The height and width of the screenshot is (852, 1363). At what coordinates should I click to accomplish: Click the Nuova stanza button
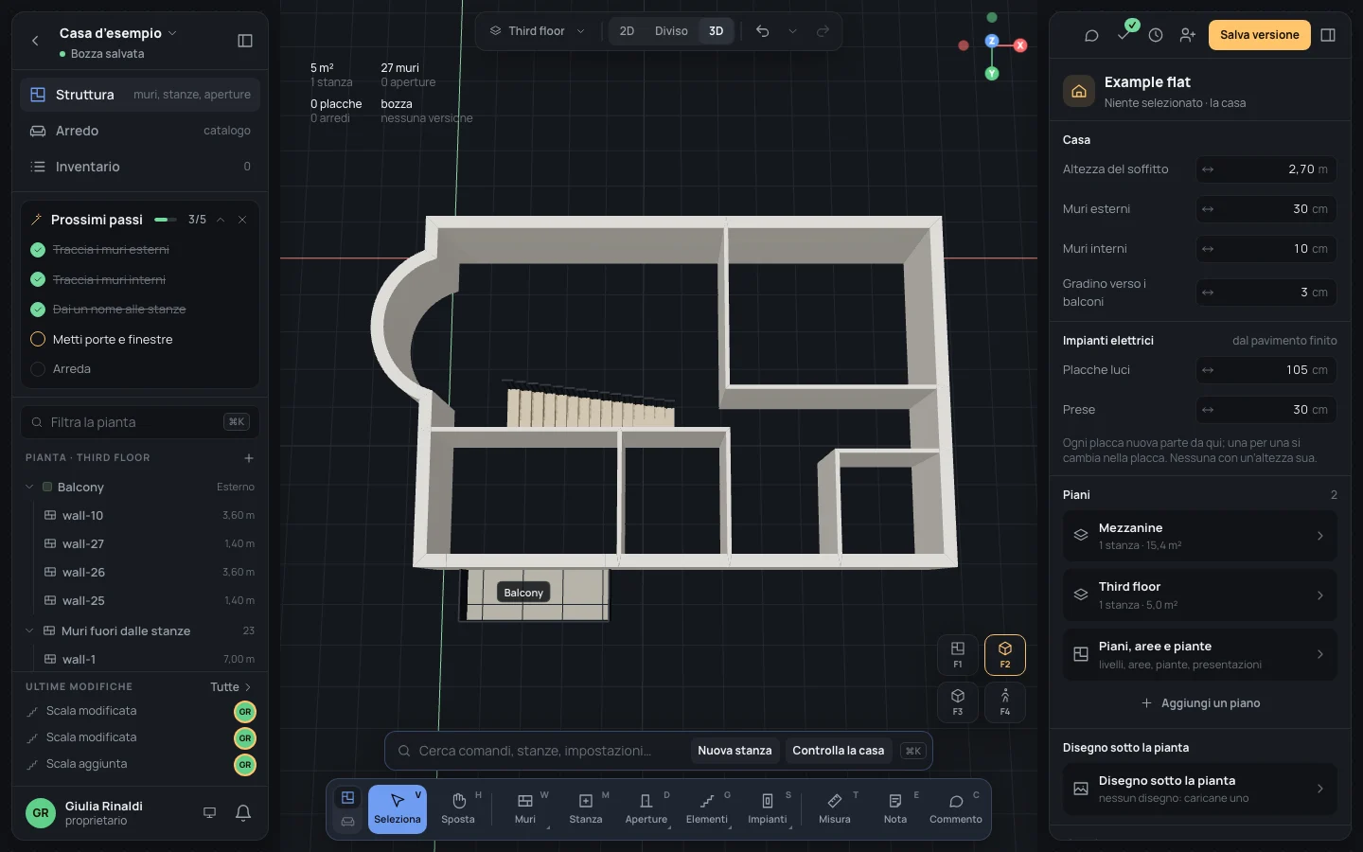point(735,751)
